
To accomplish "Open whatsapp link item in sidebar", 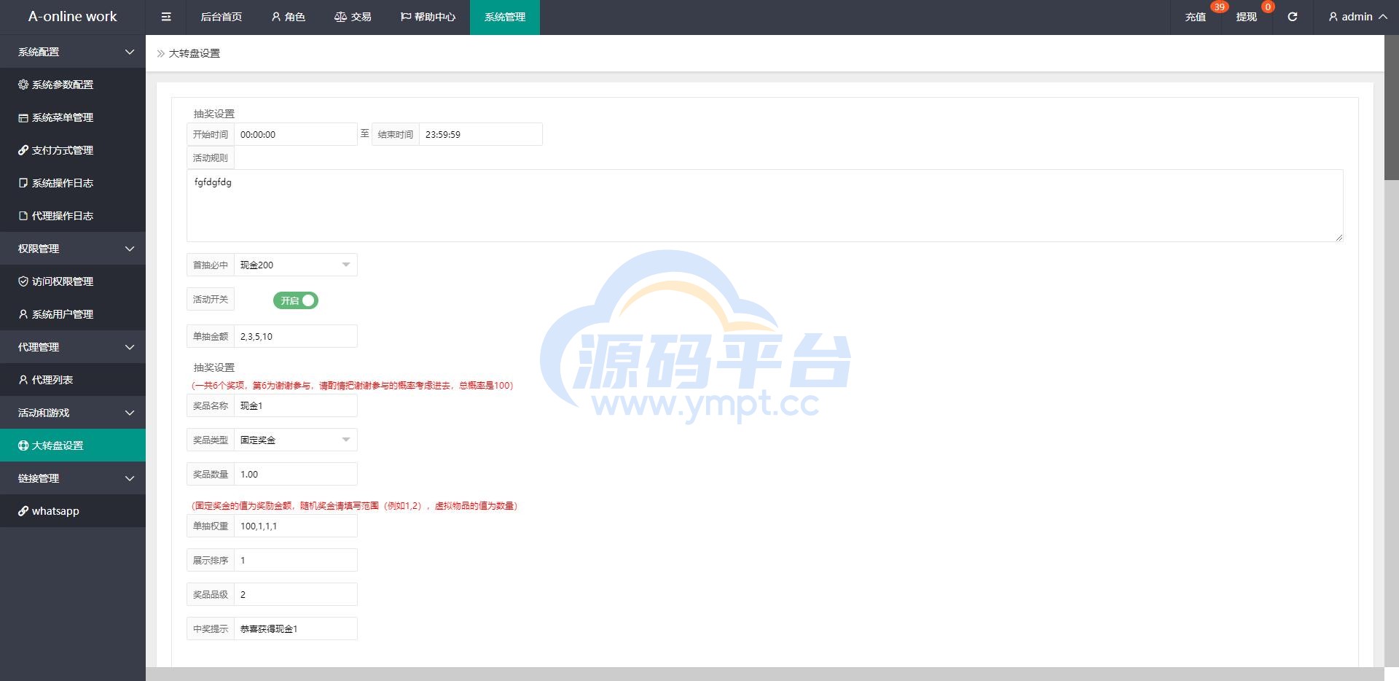I will (x=55, y=511).
